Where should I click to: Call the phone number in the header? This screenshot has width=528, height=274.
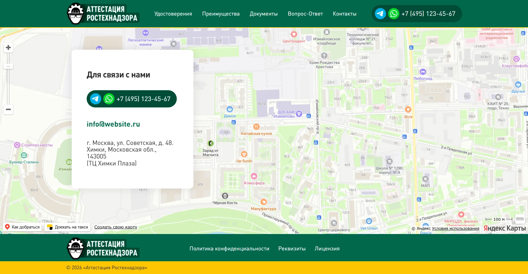[x=429, y=14]
